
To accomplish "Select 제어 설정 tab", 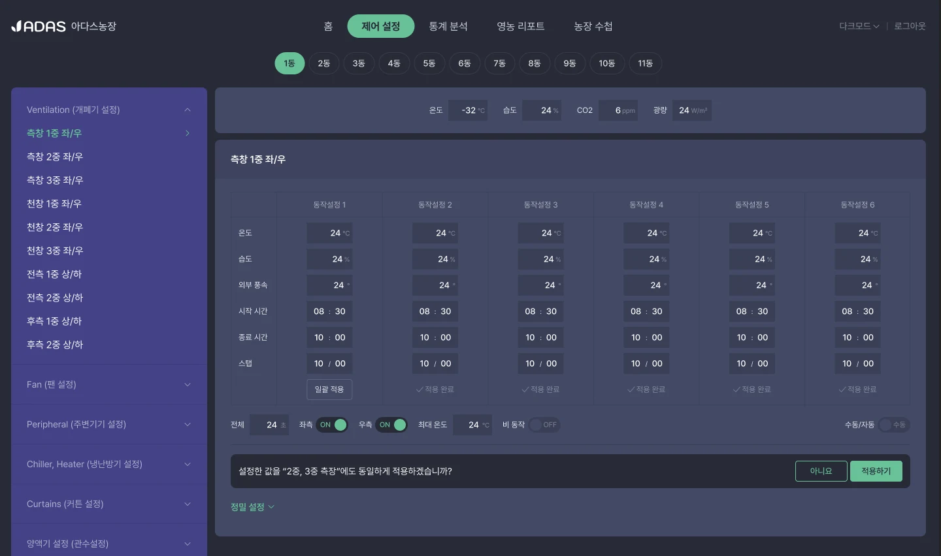I will pos(381,26).
